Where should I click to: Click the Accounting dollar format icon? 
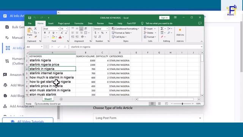pos(95,33)
